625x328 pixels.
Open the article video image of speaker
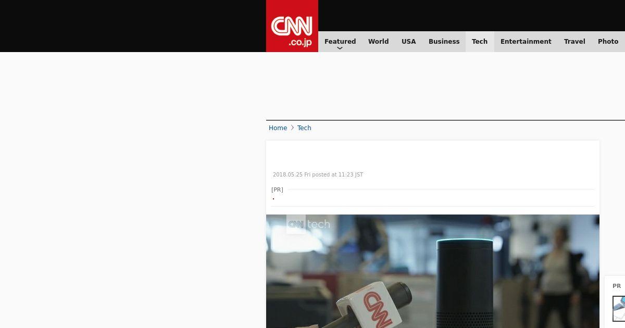click(433, 271)
